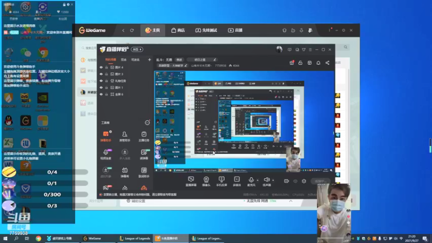Open the 多人连麦 multi-user link tool

coord(125,154)
